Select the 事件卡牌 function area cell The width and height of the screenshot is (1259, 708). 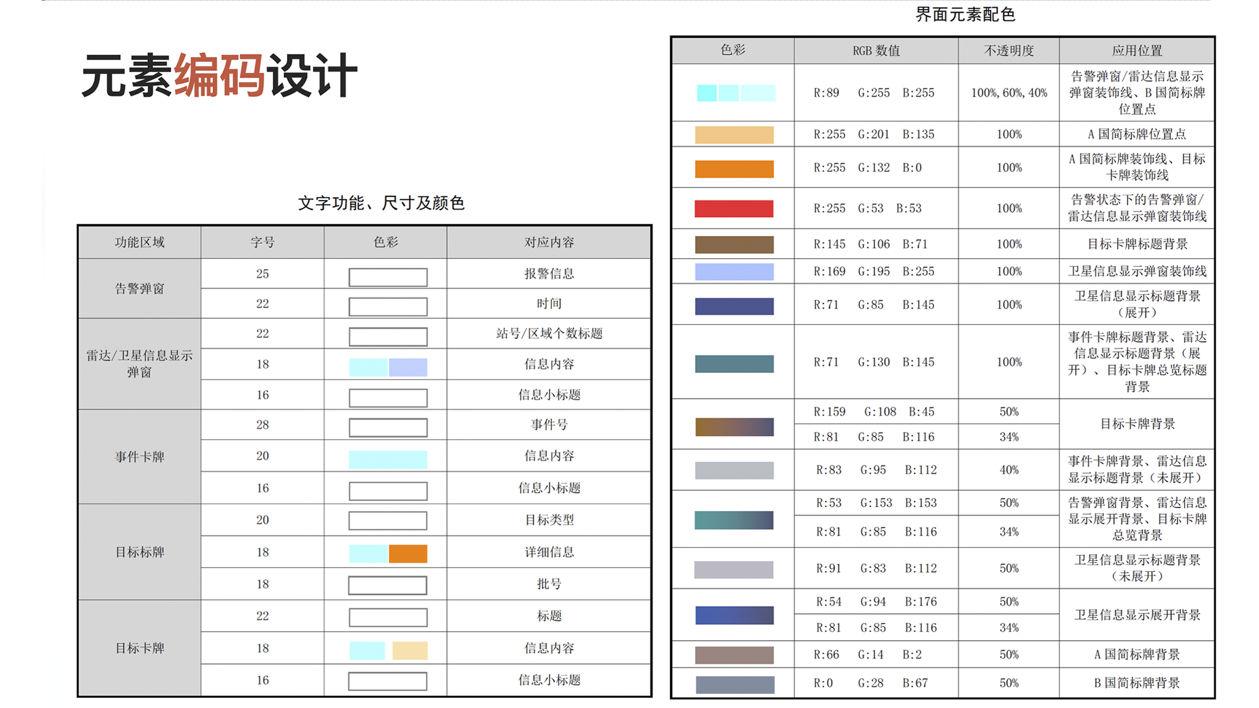click(x=139, y=457)
